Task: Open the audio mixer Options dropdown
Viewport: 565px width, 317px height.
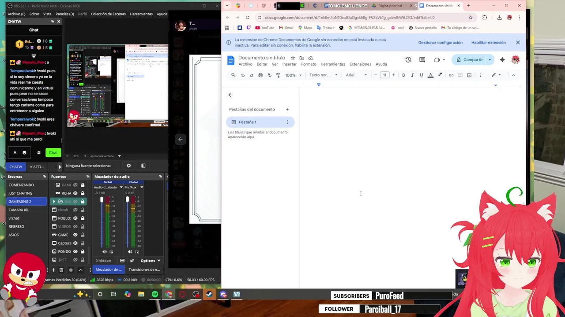Action: [151, 261]
